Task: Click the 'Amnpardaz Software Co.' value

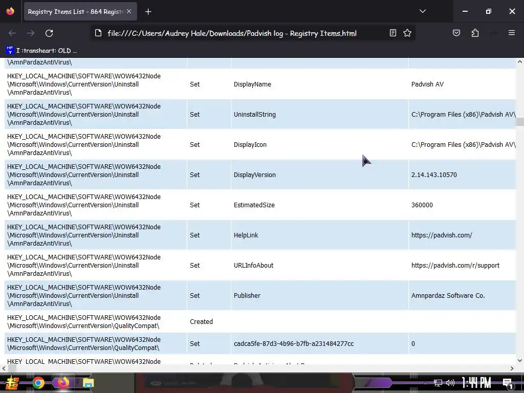Action: pos(448,295)
